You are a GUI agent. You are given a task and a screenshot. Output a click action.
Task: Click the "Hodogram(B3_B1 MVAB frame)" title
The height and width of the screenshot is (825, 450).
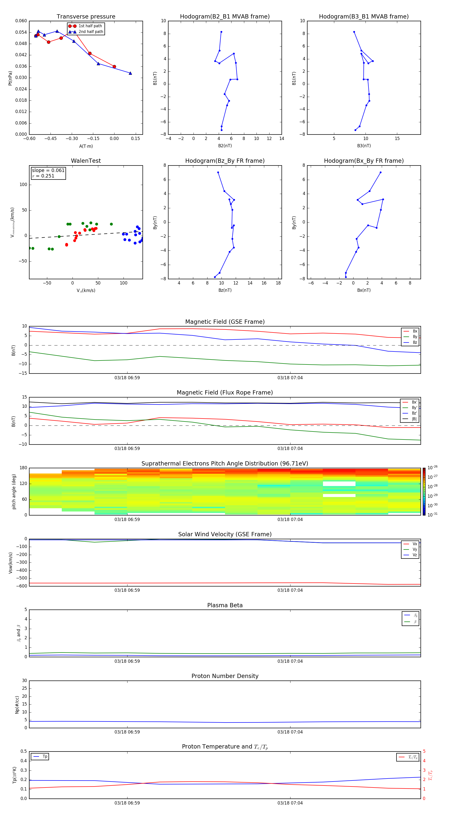364,17
